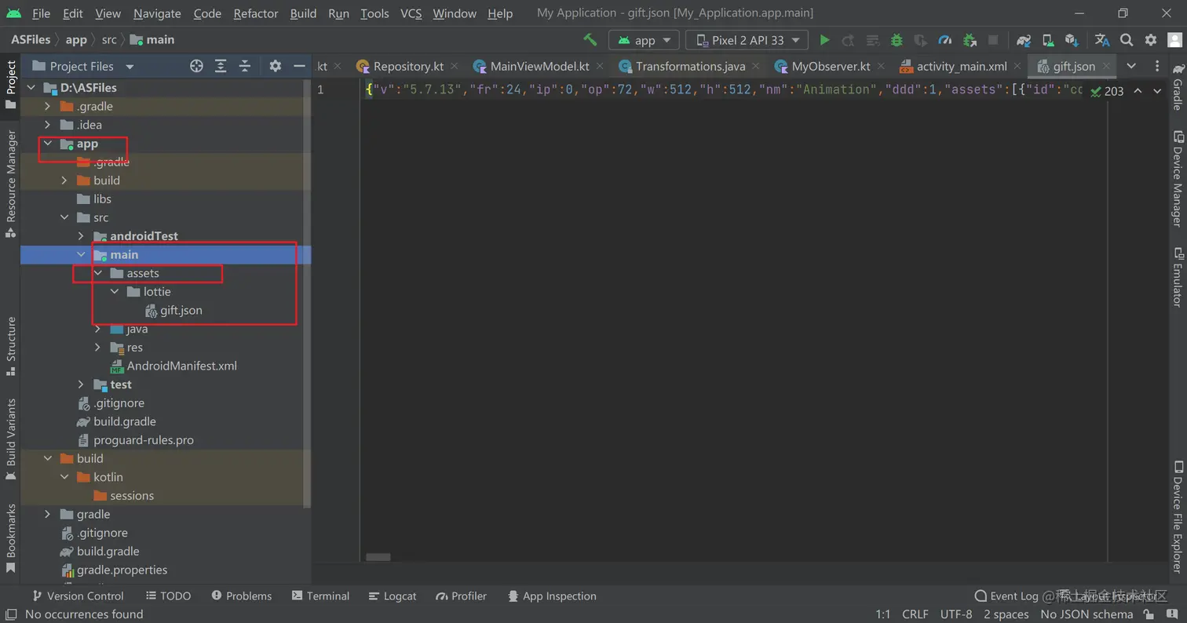Click the editor horizontal scrollbar thumb

point(378,557)
